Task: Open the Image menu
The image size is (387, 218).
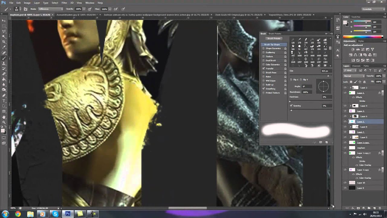Action: point(27,3)
